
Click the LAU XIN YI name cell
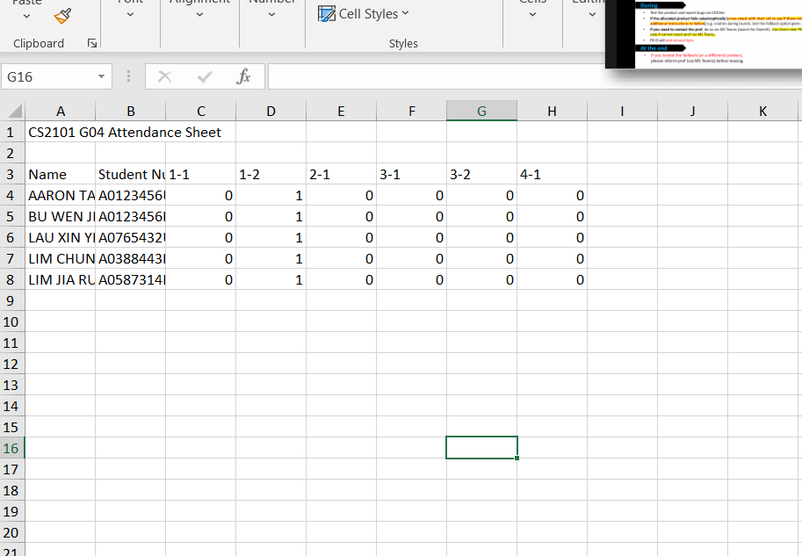(x=61, y=237)
